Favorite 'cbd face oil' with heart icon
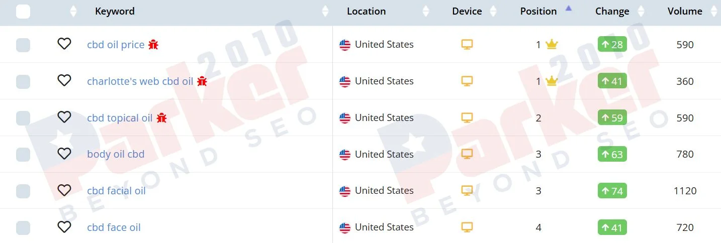 [64, 227]
